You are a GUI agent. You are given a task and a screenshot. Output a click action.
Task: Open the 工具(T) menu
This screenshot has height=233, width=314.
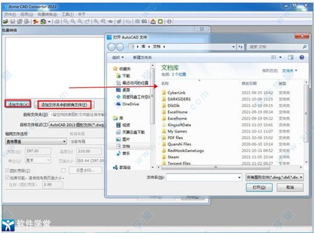tap(68, 14)
